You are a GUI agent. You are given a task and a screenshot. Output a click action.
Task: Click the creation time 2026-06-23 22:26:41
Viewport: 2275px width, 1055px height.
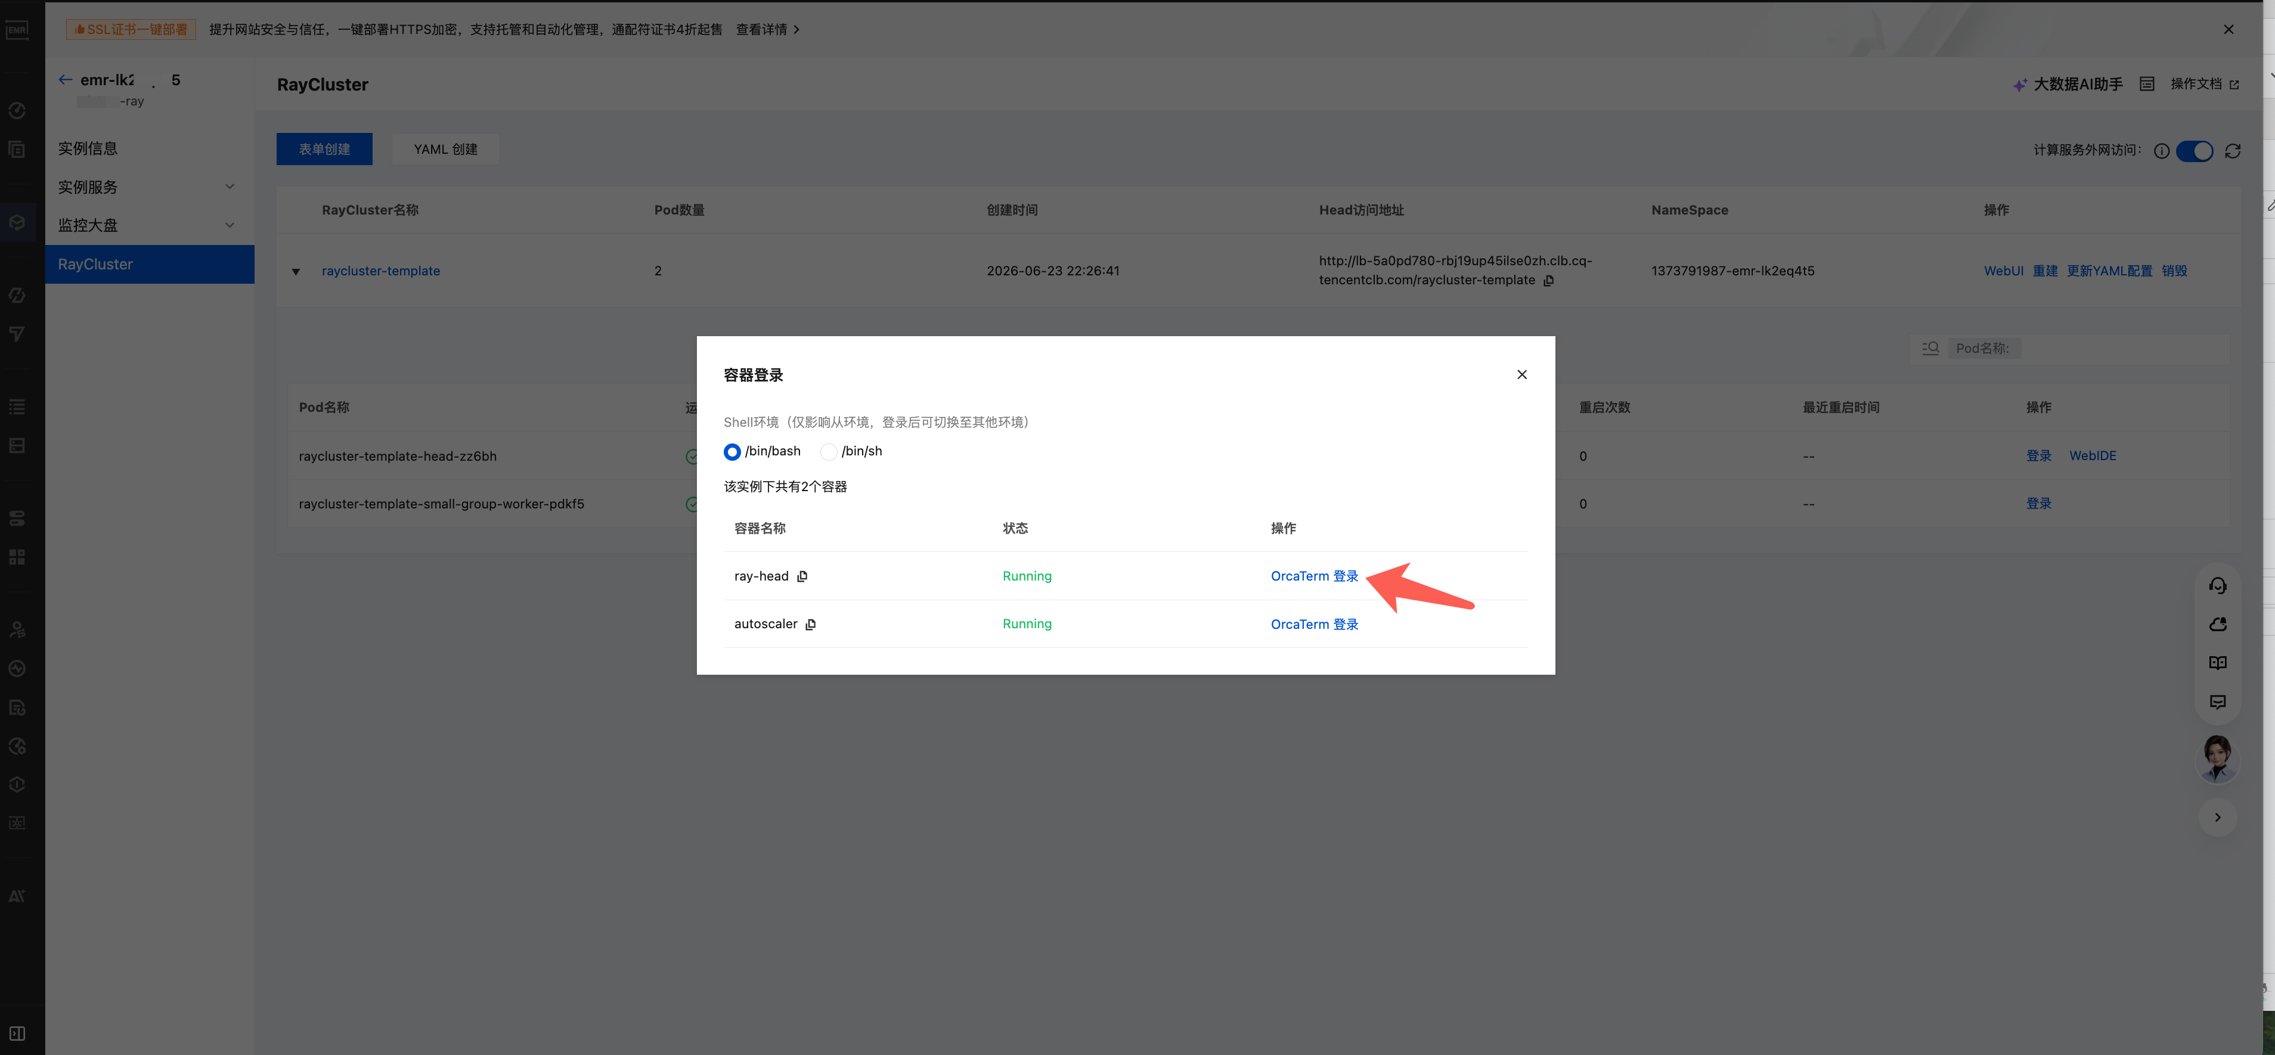click(x=1053, y=271)
